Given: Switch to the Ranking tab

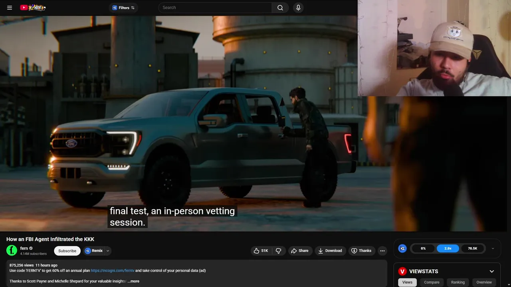Looking at the screenshot, I should [x=458, y=282].
